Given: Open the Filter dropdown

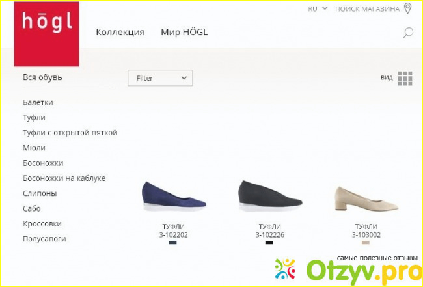Looking at the screenshot, I should (x=160, y=78).
